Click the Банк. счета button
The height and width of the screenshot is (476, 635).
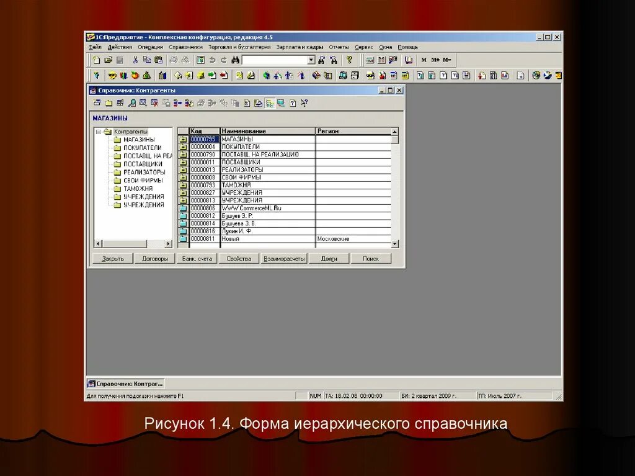pyautogui.click(x=197, y=259)
